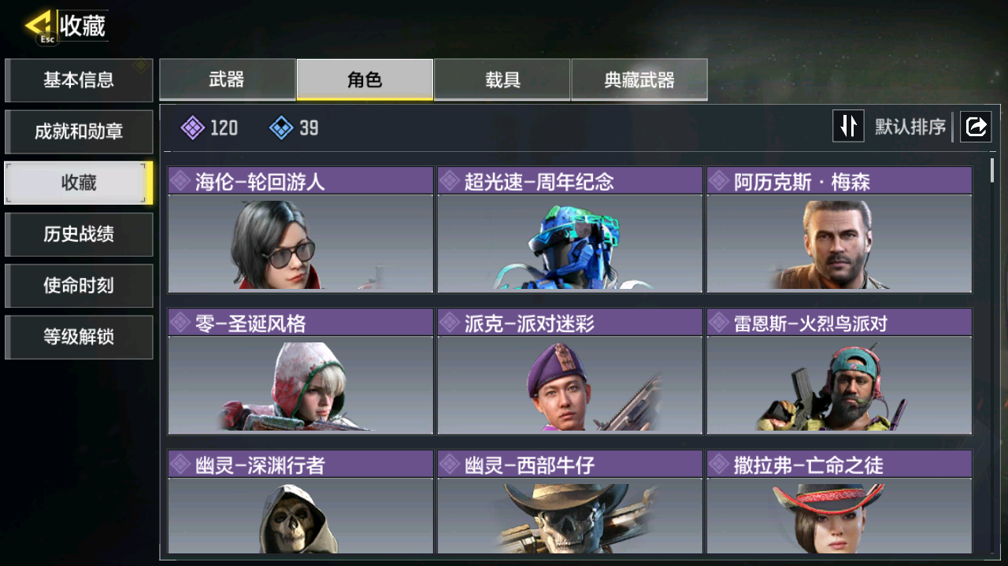Open the 默认排序 sort dropdown

910,127
